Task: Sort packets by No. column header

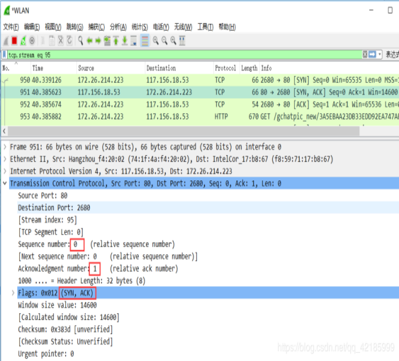Action: point(16,68)
